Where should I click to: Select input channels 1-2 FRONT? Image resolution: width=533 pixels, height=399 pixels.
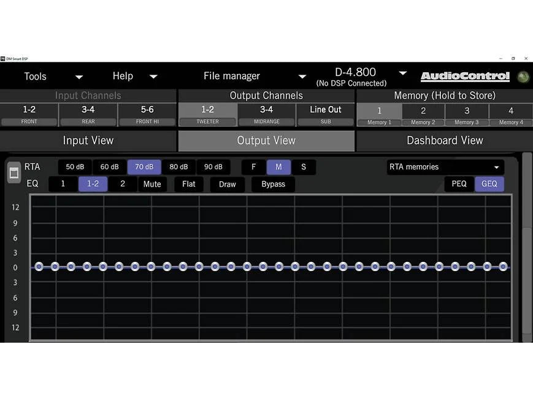[x=29, y=114]
